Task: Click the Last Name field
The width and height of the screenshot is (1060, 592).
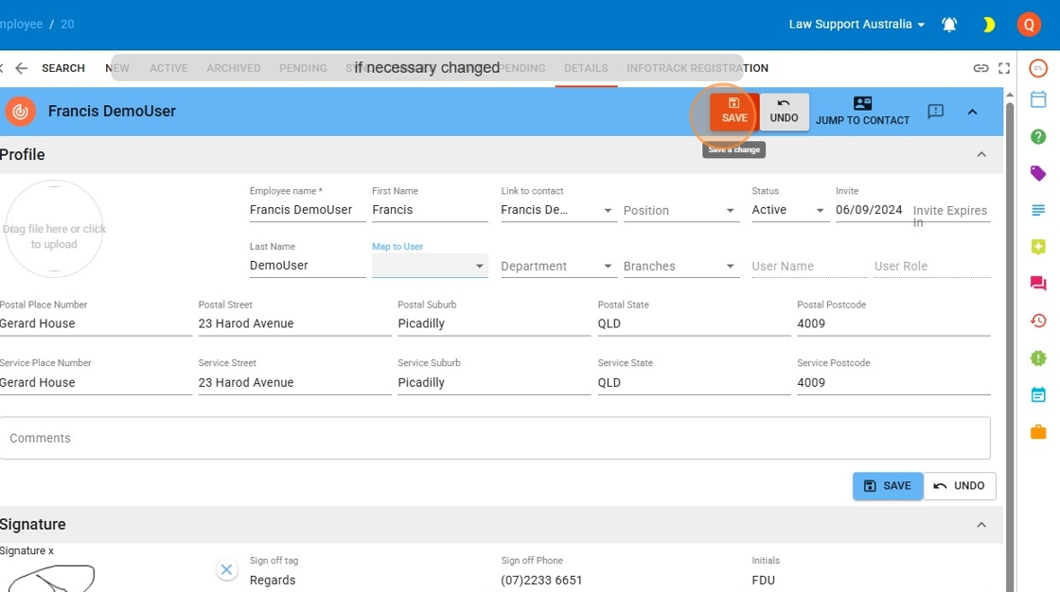Action: pyautogui.click(x=307, y=266)
